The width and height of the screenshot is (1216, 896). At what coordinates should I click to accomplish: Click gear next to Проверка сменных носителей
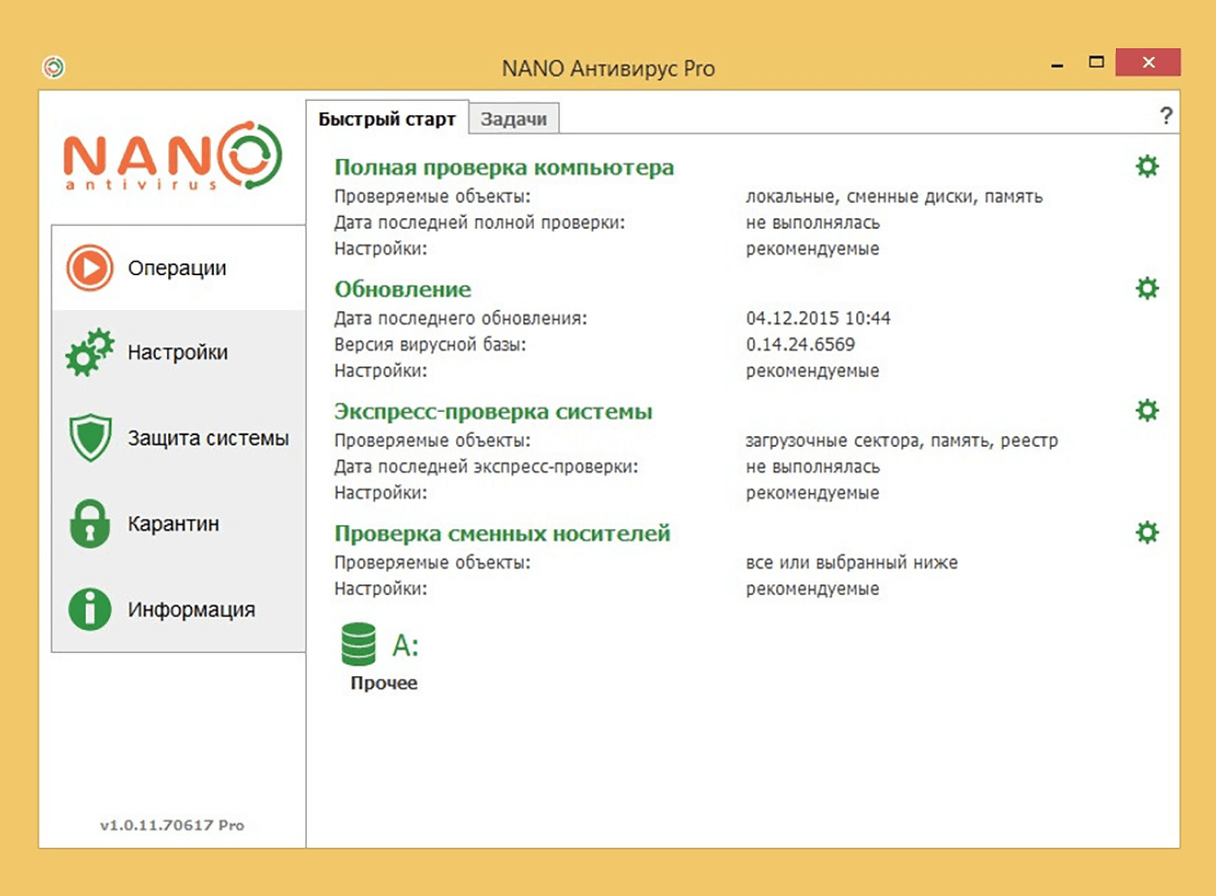[x=1146, y=533]
